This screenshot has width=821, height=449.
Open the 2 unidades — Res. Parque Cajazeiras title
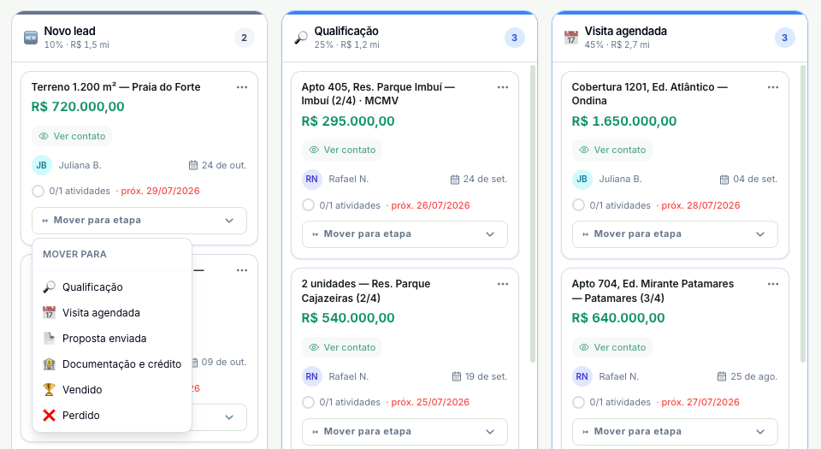(x=366, y=291)
